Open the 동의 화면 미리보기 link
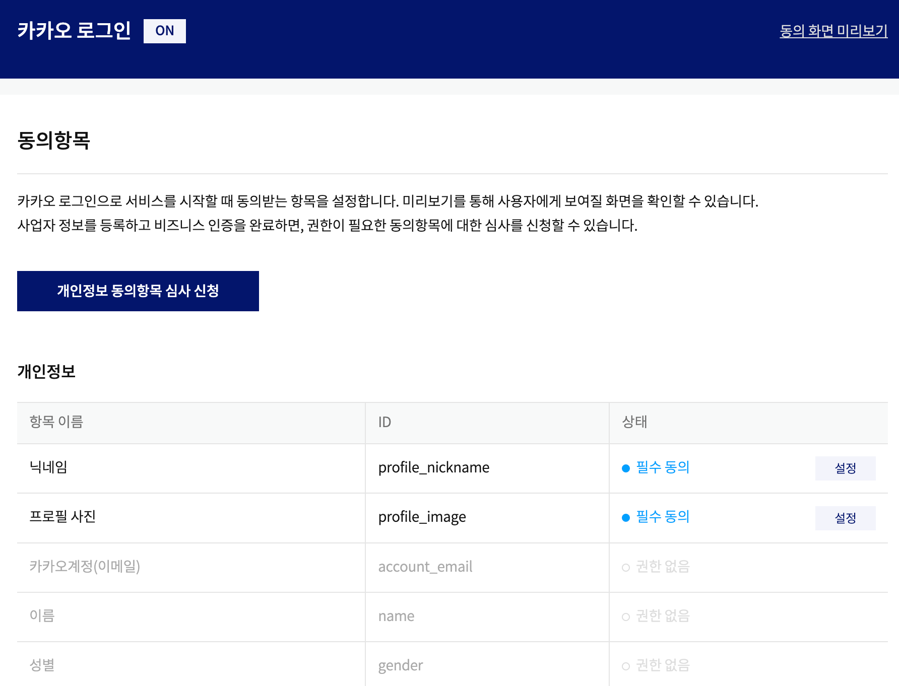 pos(833,31)
